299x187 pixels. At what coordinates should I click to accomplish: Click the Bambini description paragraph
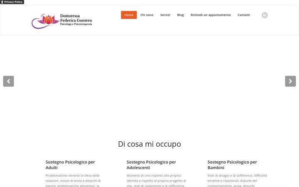(237, 180)
